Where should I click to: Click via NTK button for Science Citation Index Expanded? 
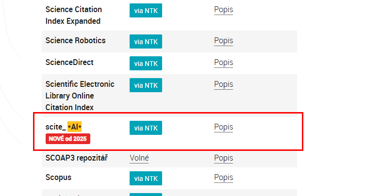click(x=146, y=10)
